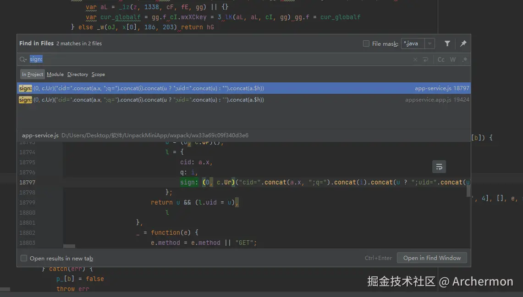Toggle Regex search option

click(465, 59)
